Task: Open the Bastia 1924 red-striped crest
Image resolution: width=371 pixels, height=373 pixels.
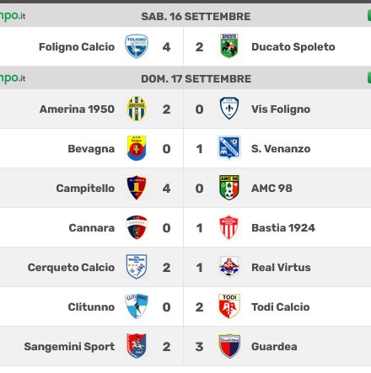Action: (x=229, y=227)
